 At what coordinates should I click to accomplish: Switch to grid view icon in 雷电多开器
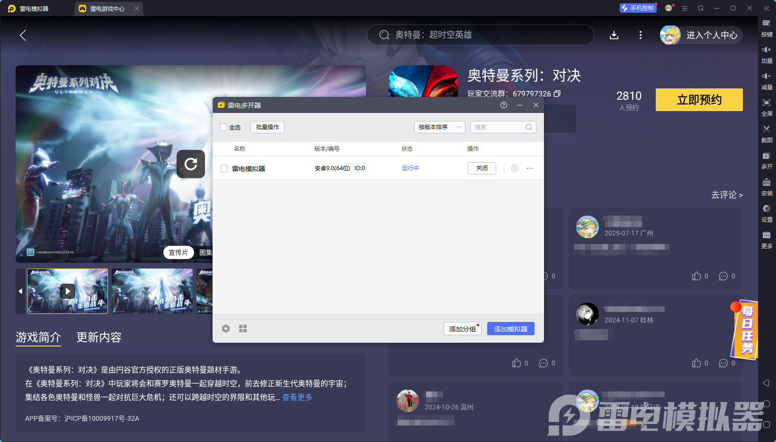243,329
